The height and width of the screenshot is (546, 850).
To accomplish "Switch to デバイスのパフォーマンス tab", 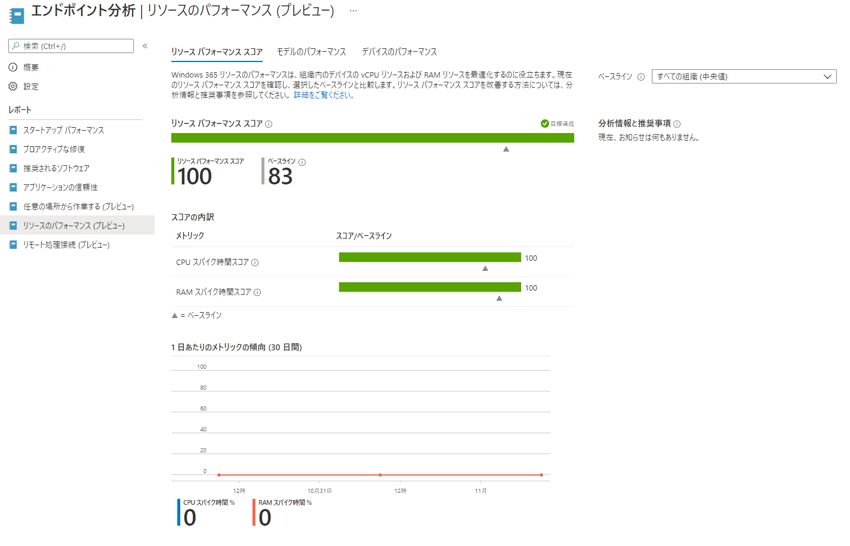I will (399, 52).
